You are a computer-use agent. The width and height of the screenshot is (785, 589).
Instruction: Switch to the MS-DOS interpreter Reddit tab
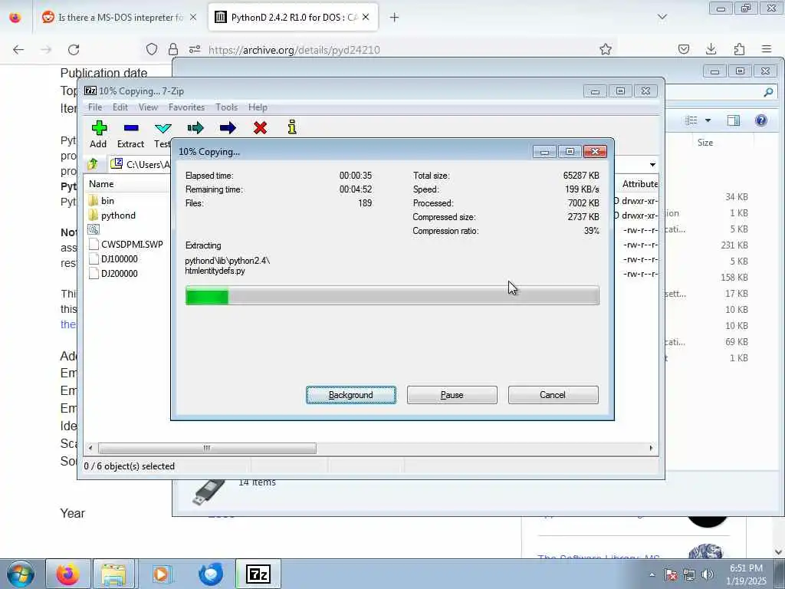pyautogui.click(x=120, y=18)
